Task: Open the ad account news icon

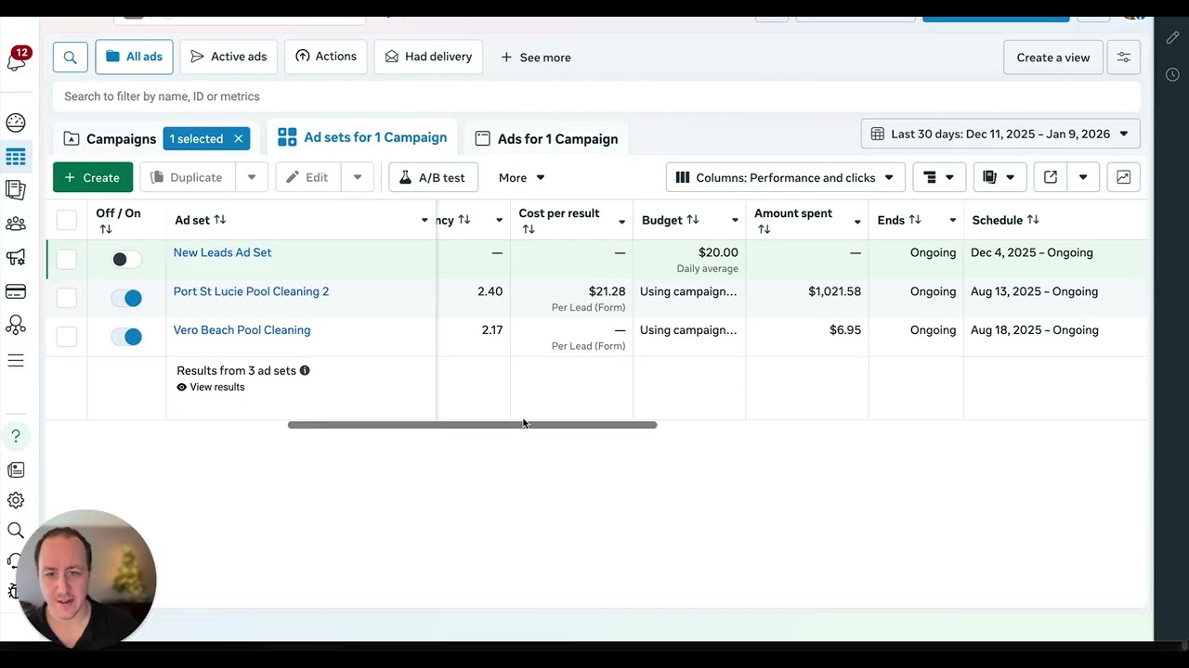Action: (x=16, y=470)
